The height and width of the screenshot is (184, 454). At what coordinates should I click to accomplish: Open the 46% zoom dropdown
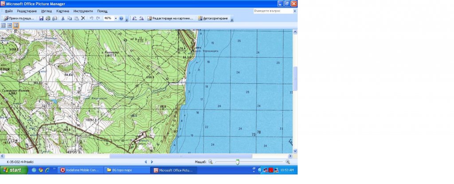click(116, 19)
